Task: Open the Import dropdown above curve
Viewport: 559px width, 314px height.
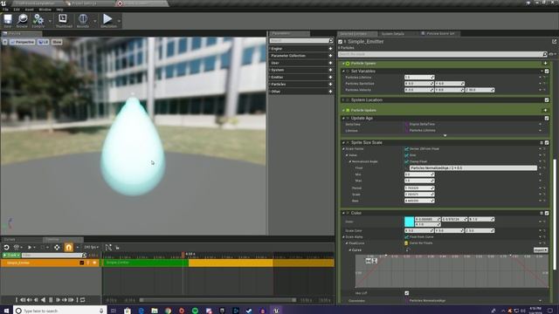Action: click(541, 250)
